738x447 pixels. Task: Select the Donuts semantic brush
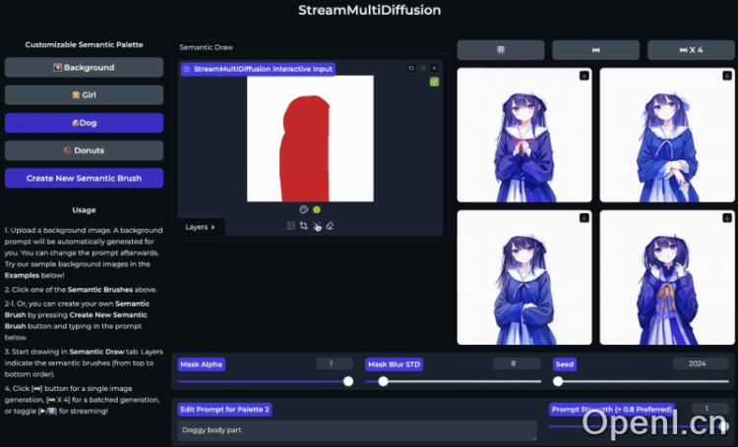(x=85, y=150)
